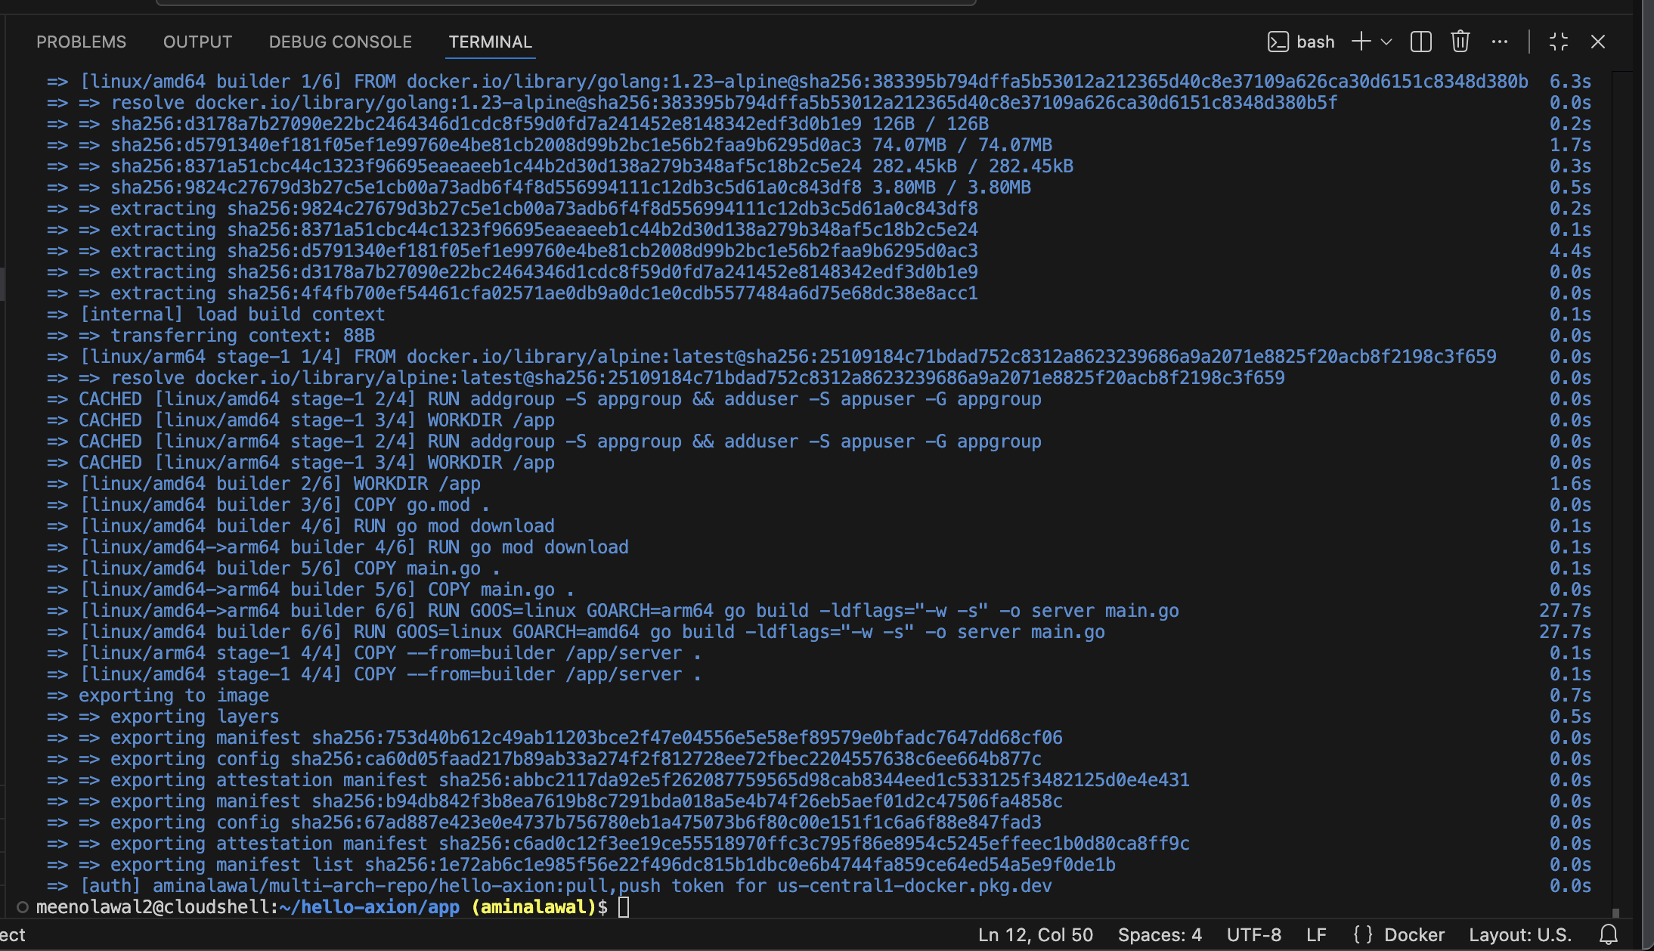Click the "[internal] load build context" line
Screen dimensions: 1654x951
click(215, 314)
